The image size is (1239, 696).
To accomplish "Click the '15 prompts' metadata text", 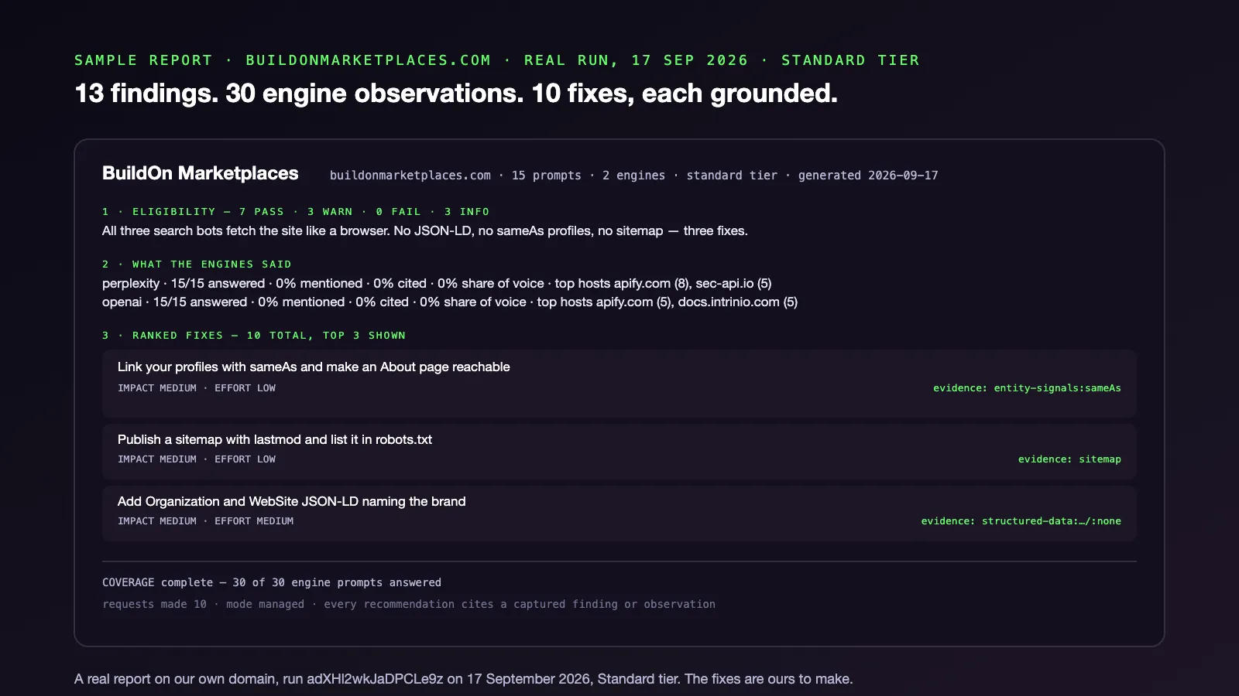I will click(x=547, y=176).
